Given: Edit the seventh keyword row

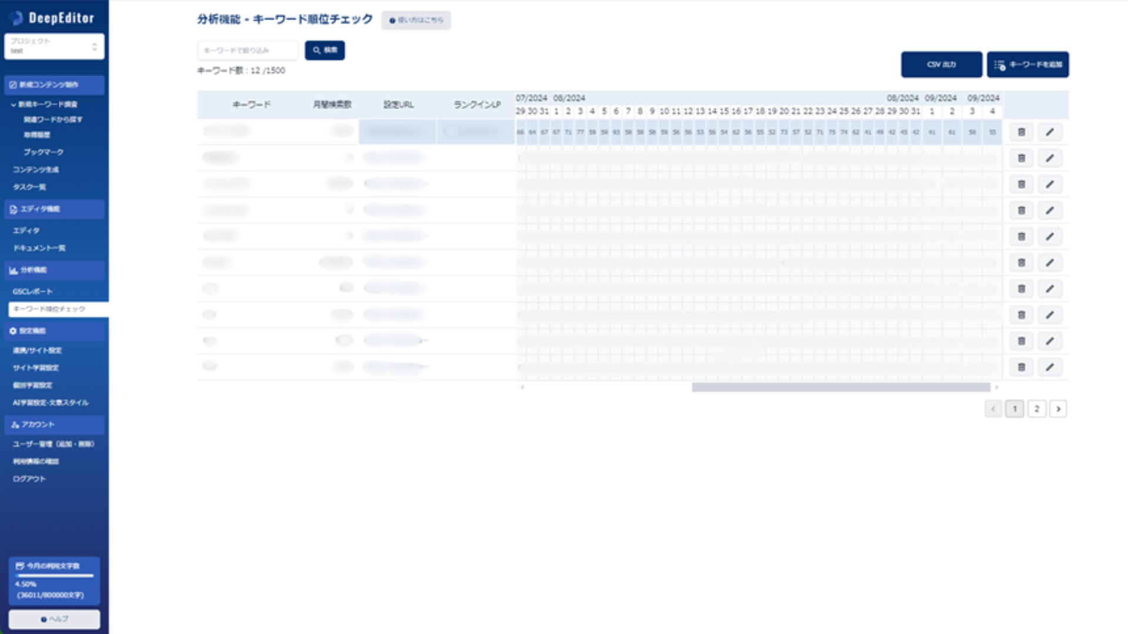Looking at the screenshot, I should click(1050, 289).
